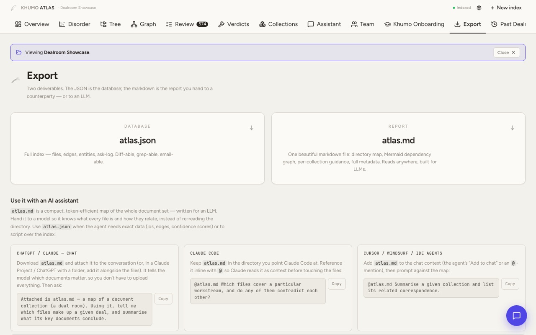Switch to the Assistant tab
Viewport: 536px width, 335px height.
tap(324, 24)
